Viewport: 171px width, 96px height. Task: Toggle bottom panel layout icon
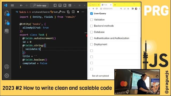pyautogui.click(x=60, y=5)
